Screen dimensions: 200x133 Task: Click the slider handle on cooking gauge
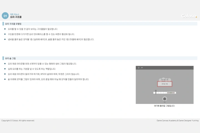(156, 92)
